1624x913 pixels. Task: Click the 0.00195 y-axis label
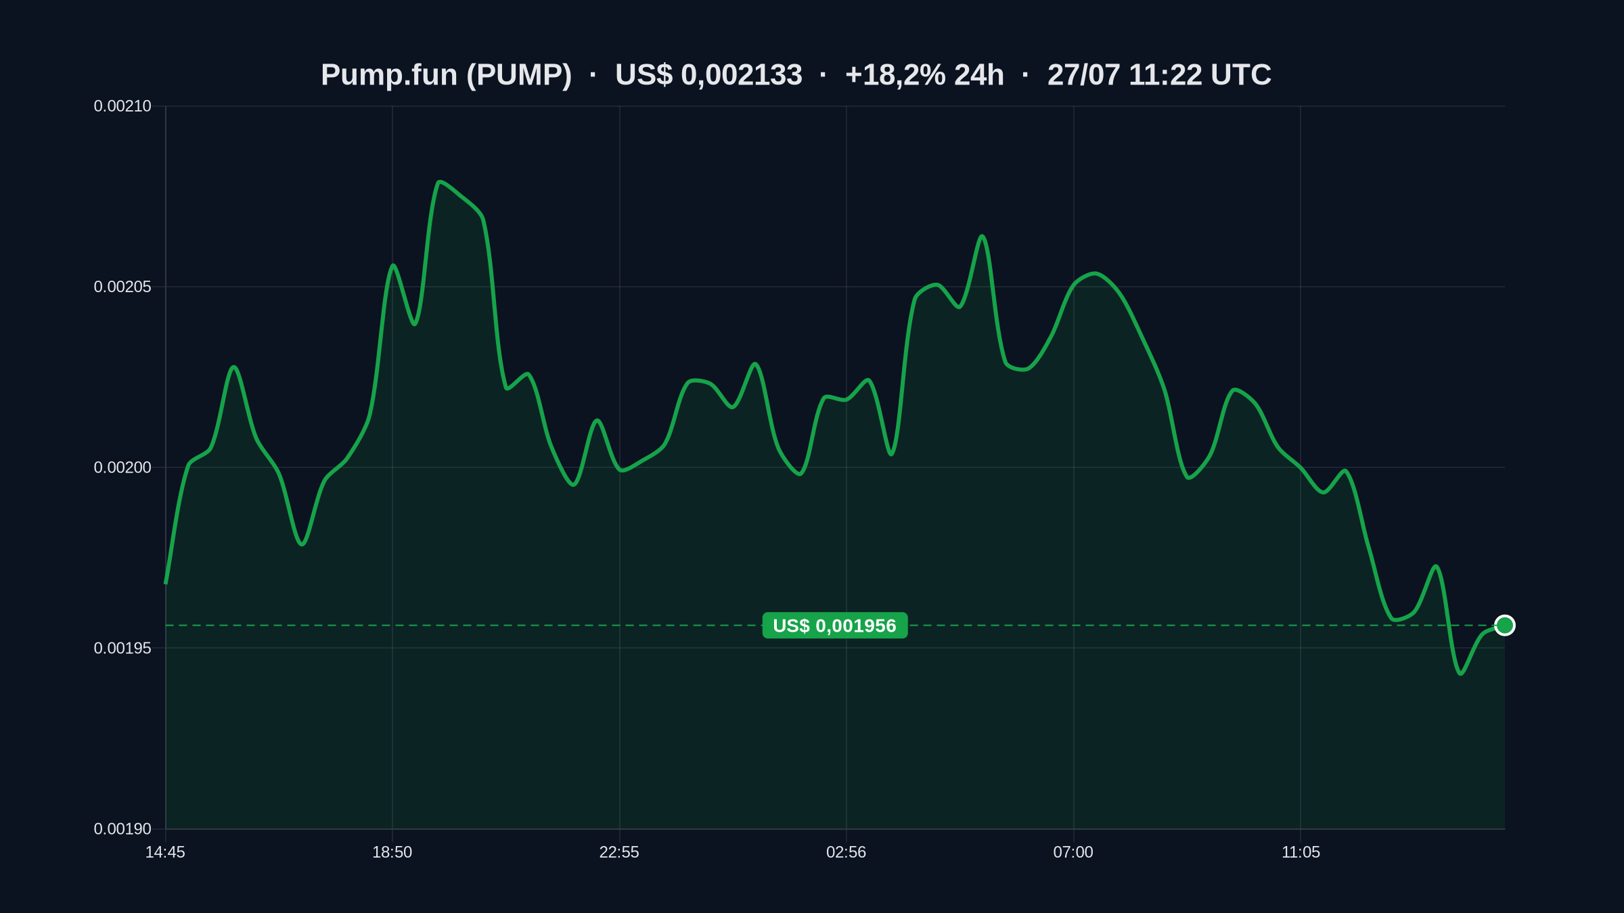[122, 648]
